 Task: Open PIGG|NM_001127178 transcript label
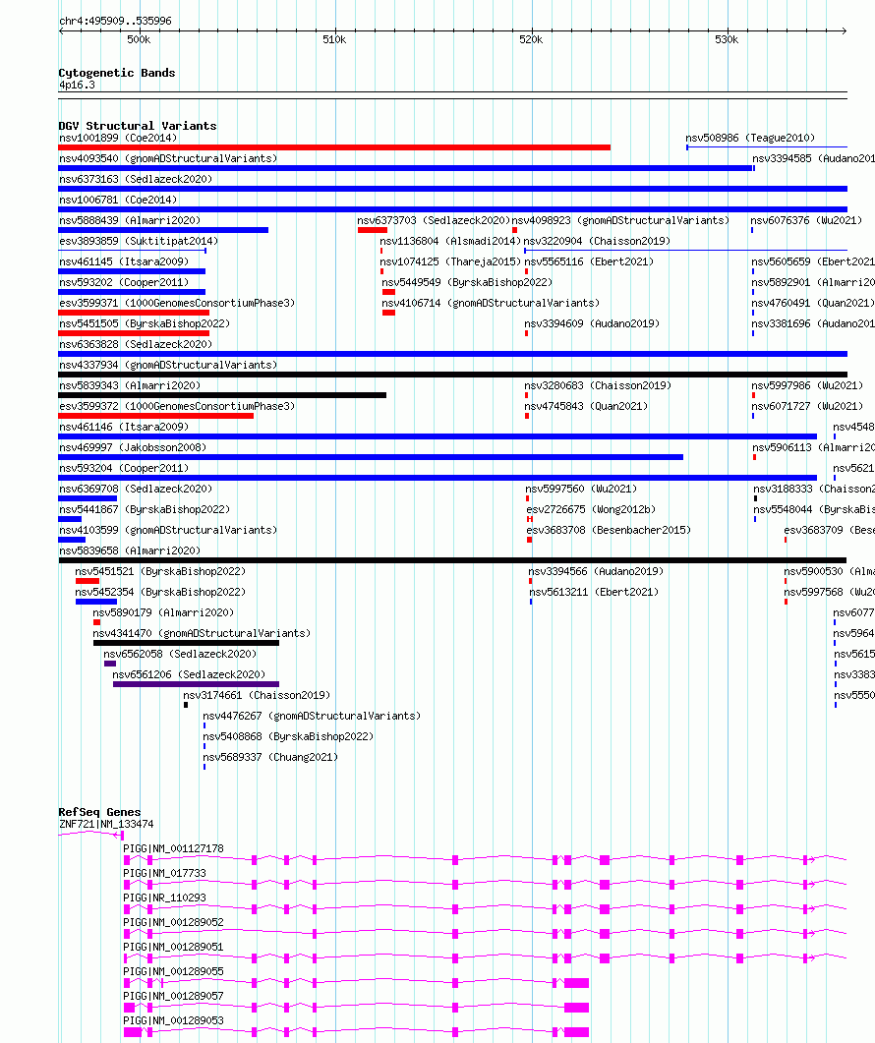(x=174, y=848)
